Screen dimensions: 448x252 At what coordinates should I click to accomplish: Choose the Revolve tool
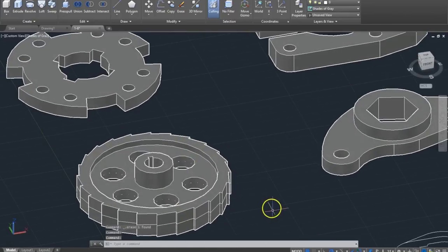coord(30,7)
